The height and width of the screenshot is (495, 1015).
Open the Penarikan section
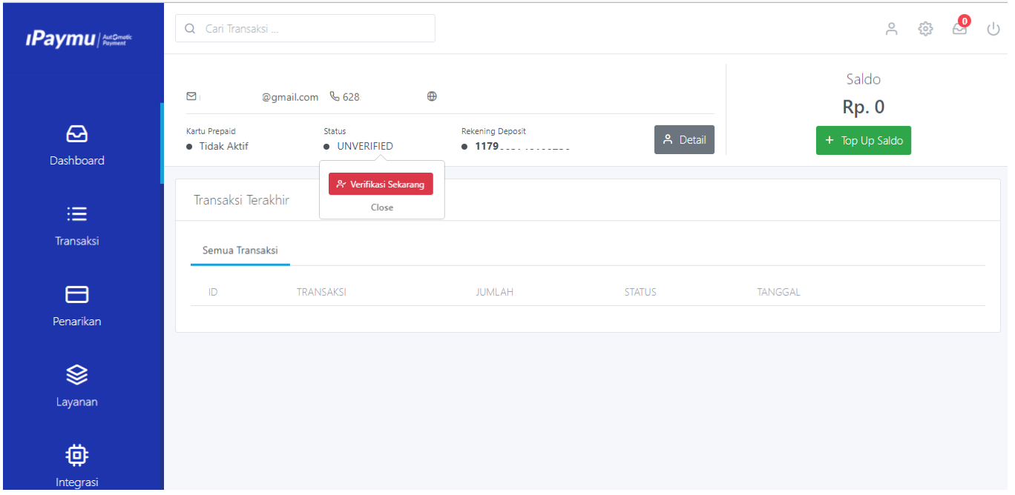pyautogui.click(x=76, y=295)
